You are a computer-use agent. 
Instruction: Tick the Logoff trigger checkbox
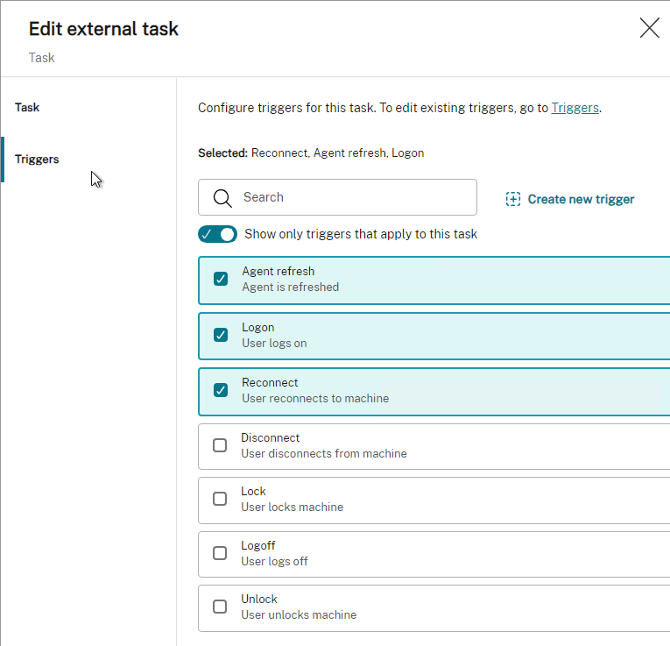[x=220, y=553]
